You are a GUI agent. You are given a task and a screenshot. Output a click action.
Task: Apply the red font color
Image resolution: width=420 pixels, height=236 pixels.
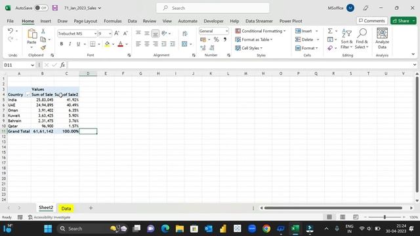[x=121, y=44]
